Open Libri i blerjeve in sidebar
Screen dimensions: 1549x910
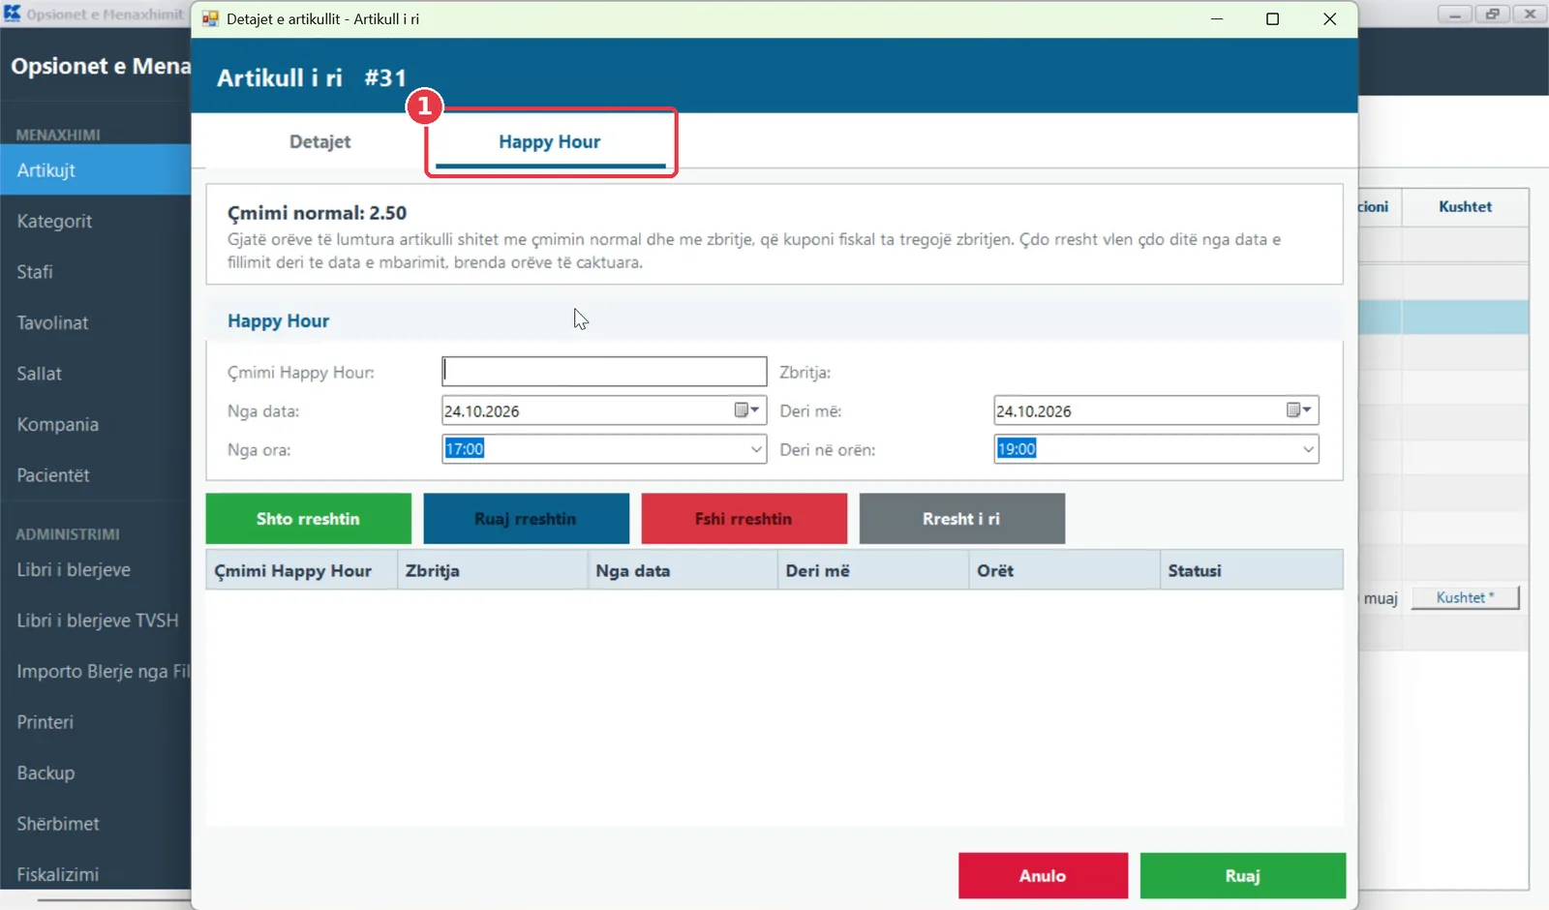tap(96, 569)
